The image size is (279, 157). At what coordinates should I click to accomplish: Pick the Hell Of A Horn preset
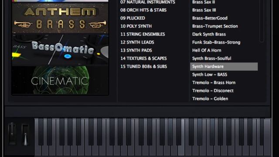(x=207, y=51)
